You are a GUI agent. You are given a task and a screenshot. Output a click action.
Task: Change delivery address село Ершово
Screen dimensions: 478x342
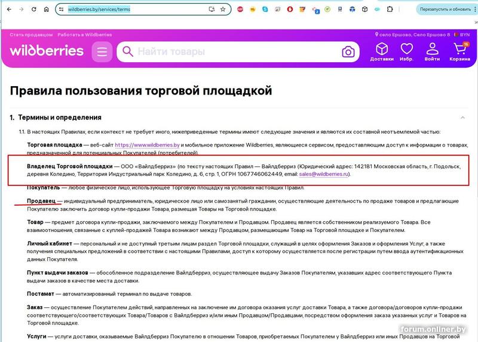tap(412, 35)
